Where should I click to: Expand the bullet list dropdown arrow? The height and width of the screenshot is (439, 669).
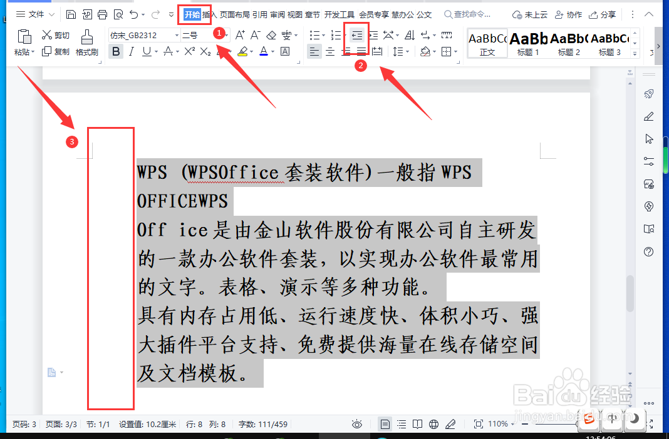[x=323, y=36]
